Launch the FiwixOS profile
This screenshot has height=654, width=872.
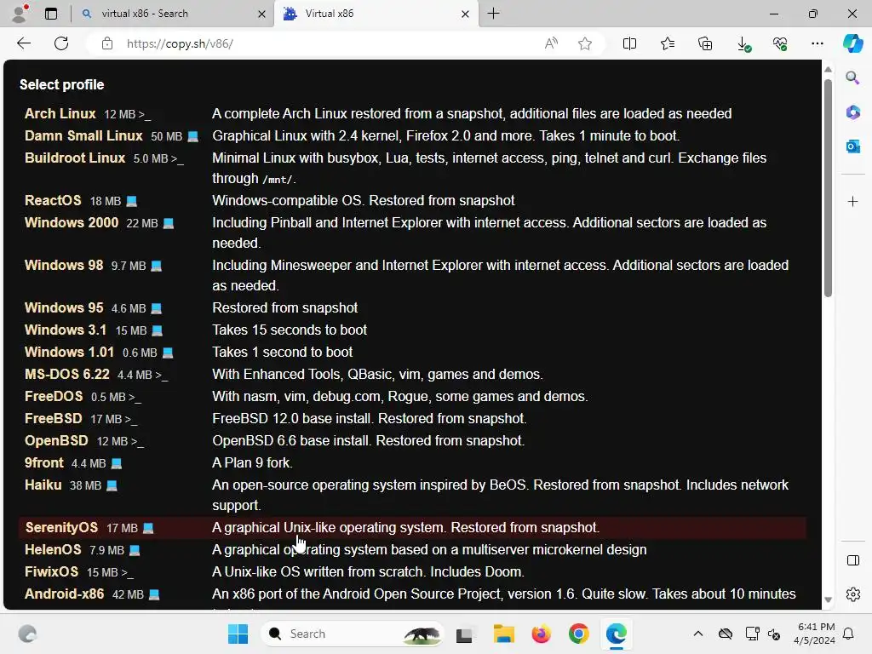click(51, 571)
